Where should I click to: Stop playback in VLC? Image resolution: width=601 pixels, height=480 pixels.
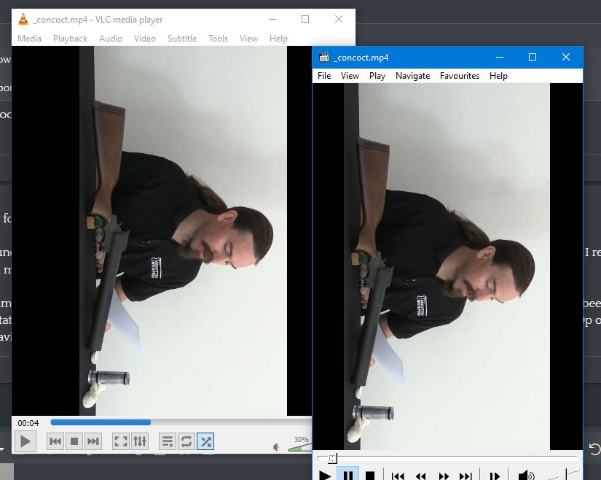coord(74,441)
